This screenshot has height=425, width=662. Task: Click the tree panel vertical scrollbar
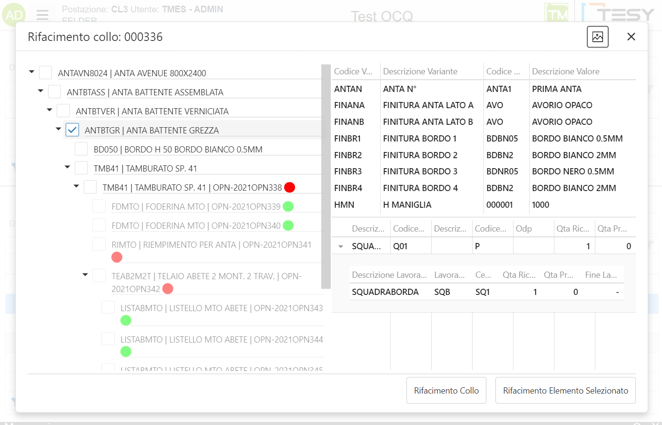click(x=326, y=176)
